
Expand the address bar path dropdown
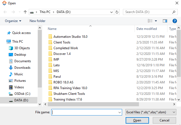(x=112, y=12)
